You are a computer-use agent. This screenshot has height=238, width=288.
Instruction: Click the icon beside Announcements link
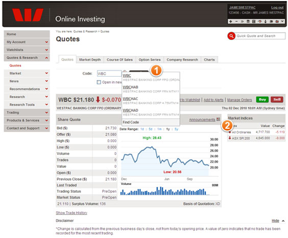(218, 119)
